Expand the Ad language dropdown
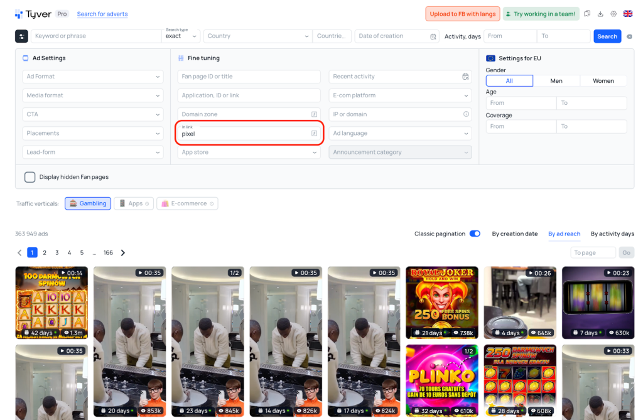Viewport: 643px width, 420px height. (x=401, y=133)
